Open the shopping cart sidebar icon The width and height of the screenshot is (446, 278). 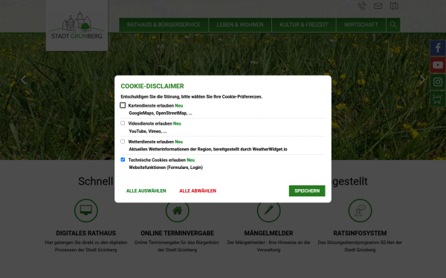[x=438, y=99]
